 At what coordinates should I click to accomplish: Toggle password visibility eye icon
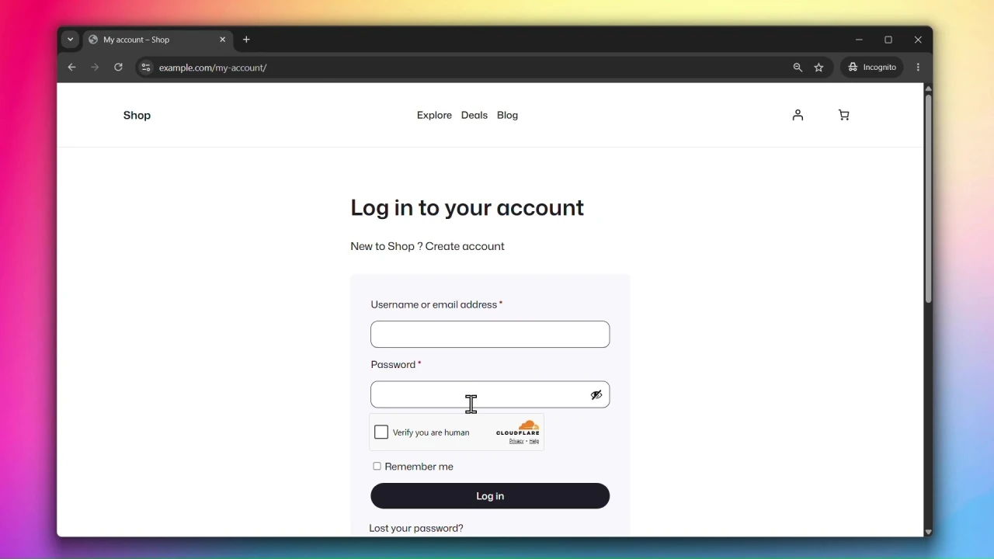tap(596, 395)
